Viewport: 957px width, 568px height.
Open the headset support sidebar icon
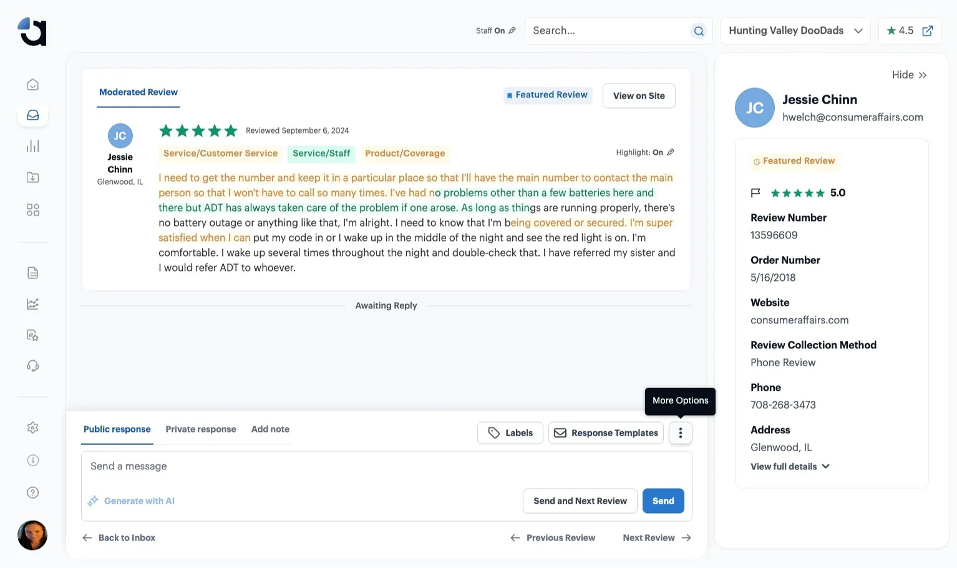[33, 366]
